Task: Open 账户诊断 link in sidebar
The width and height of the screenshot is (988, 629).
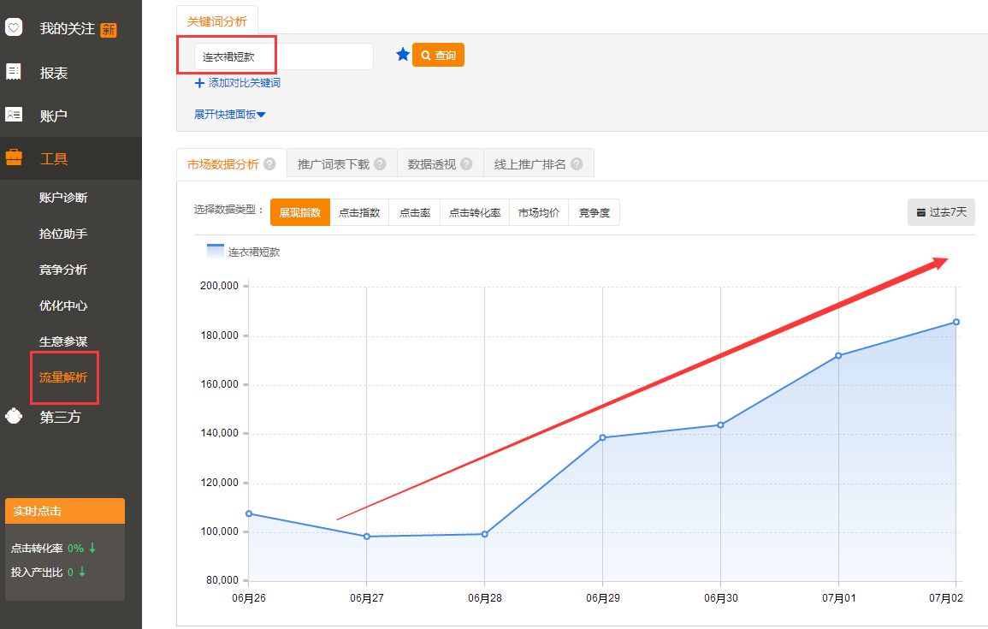Action: click(x=63, y=198)
